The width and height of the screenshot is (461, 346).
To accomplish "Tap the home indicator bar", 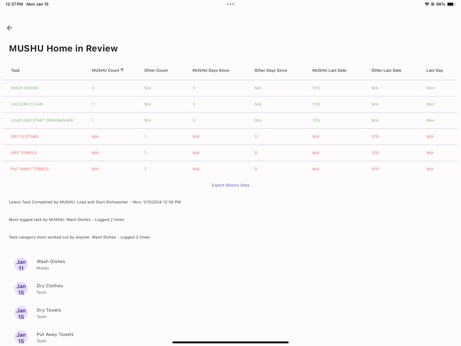I will tap(230, 342).
